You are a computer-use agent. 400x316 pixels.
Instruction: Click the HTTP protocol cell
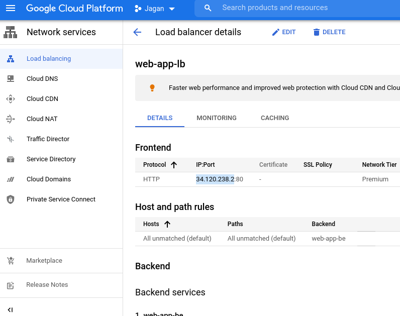tap(151, 179)
